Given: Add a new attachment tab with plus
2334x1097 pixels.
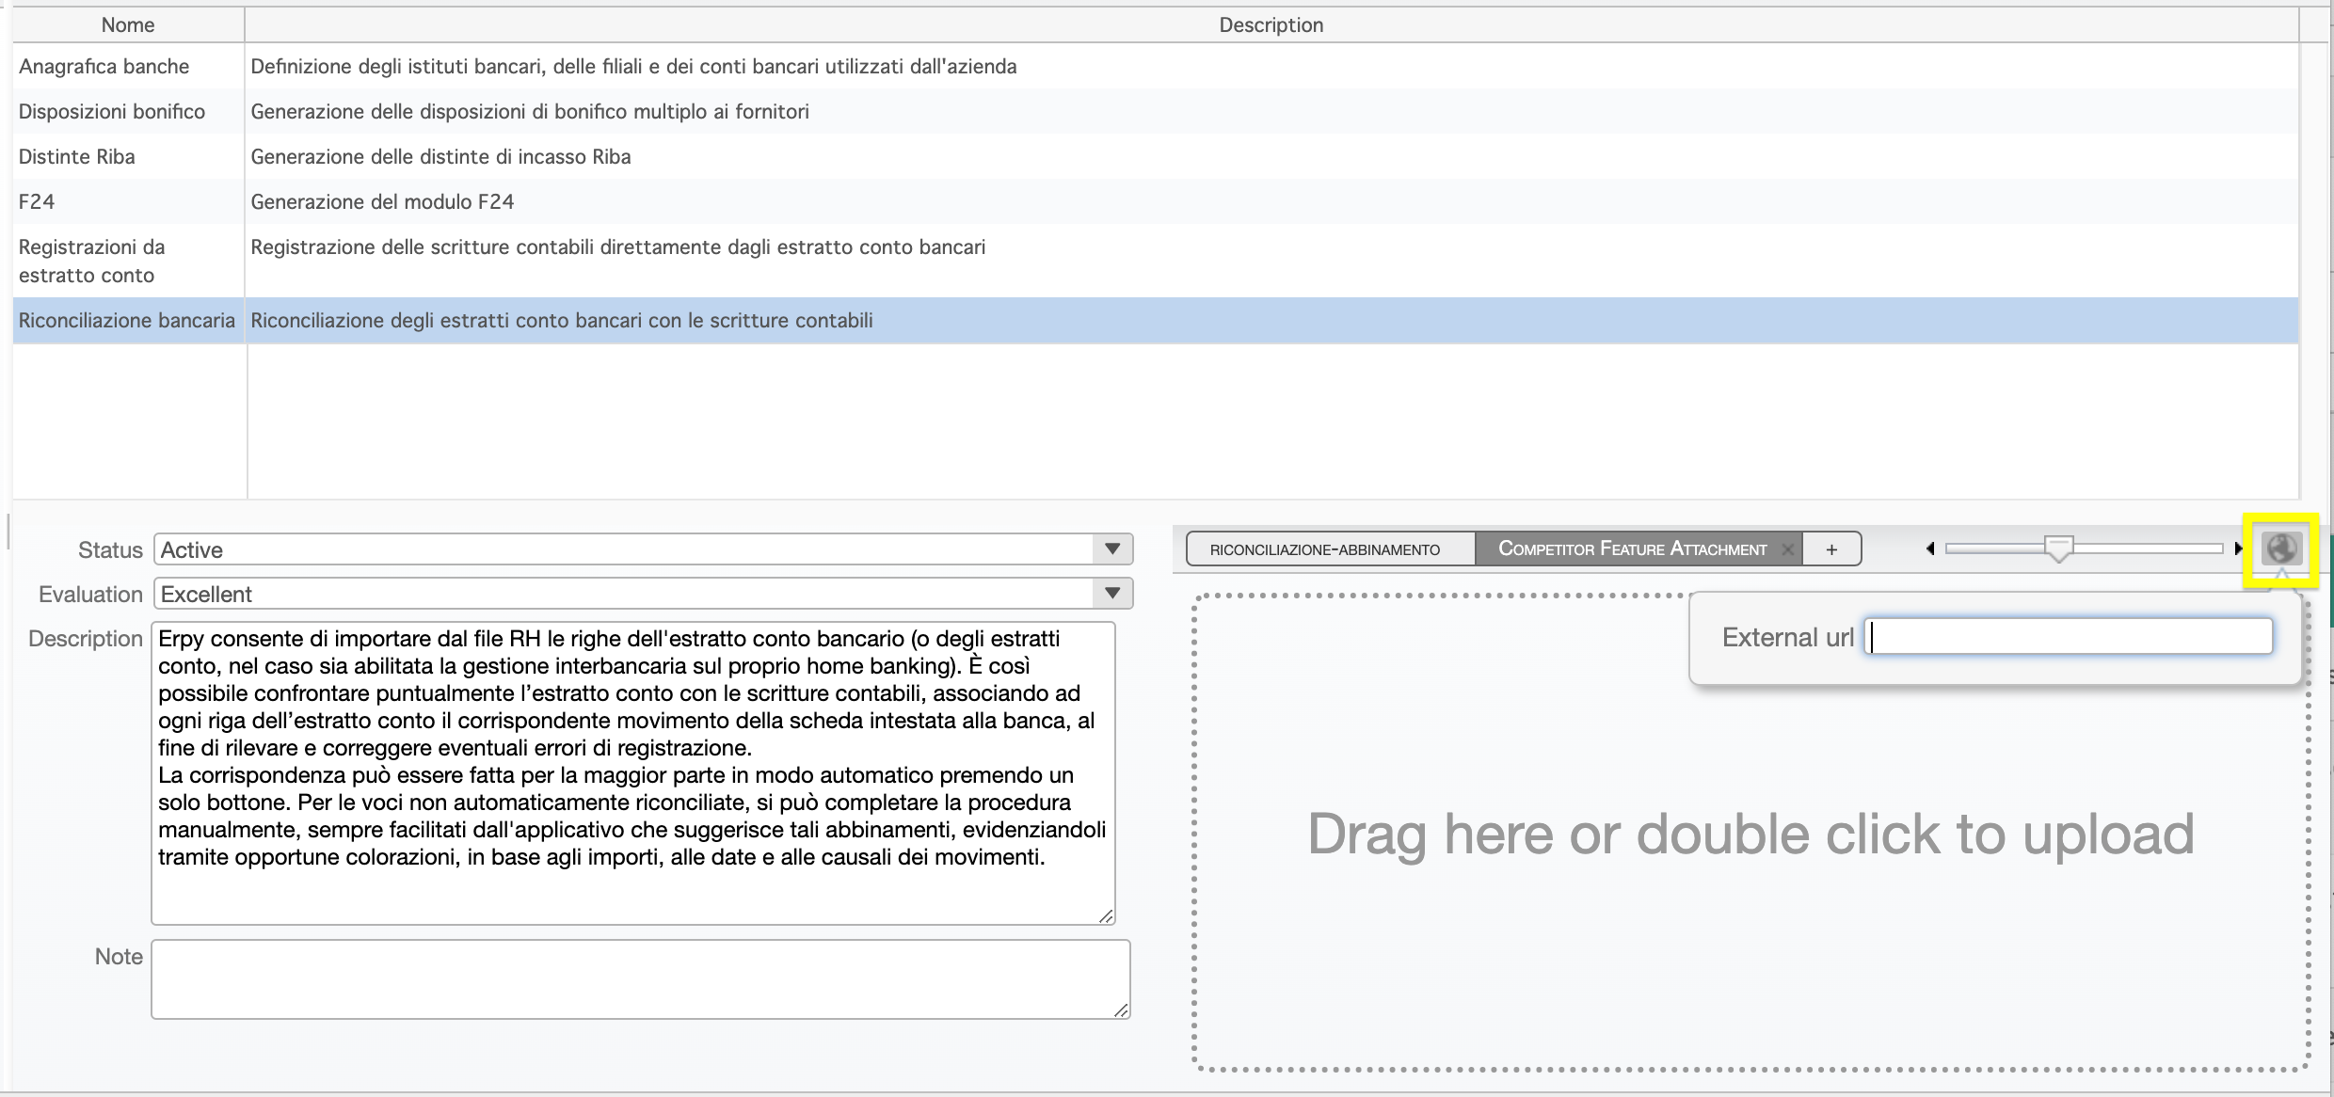Looking at the screenshot, I should [1831, 549].
